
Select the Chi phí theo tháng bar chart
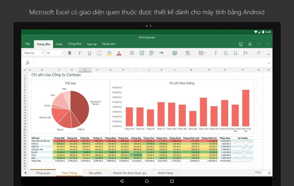(182, 107)
